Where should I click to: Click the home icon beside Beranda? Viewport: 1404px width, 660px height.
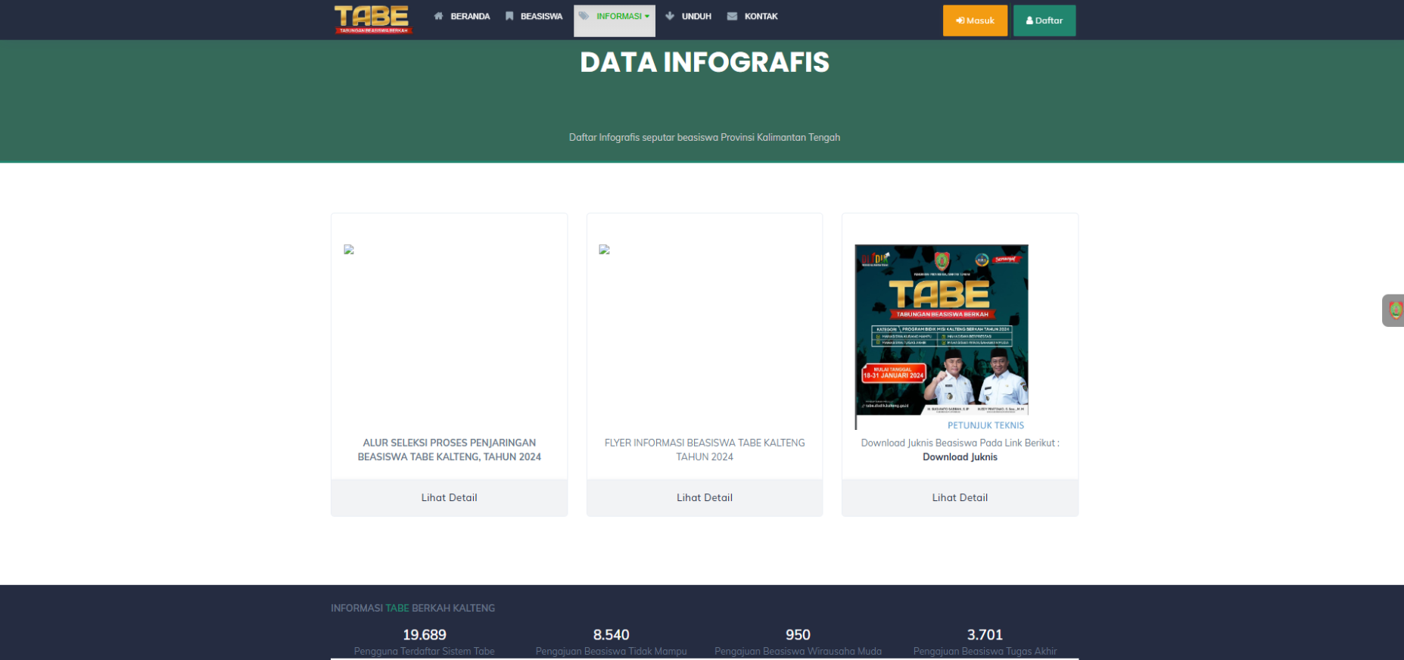point(438,16)
